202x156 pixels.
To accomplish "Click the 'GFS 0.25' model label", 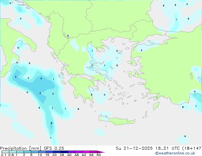I will click(x=54, y=148).
